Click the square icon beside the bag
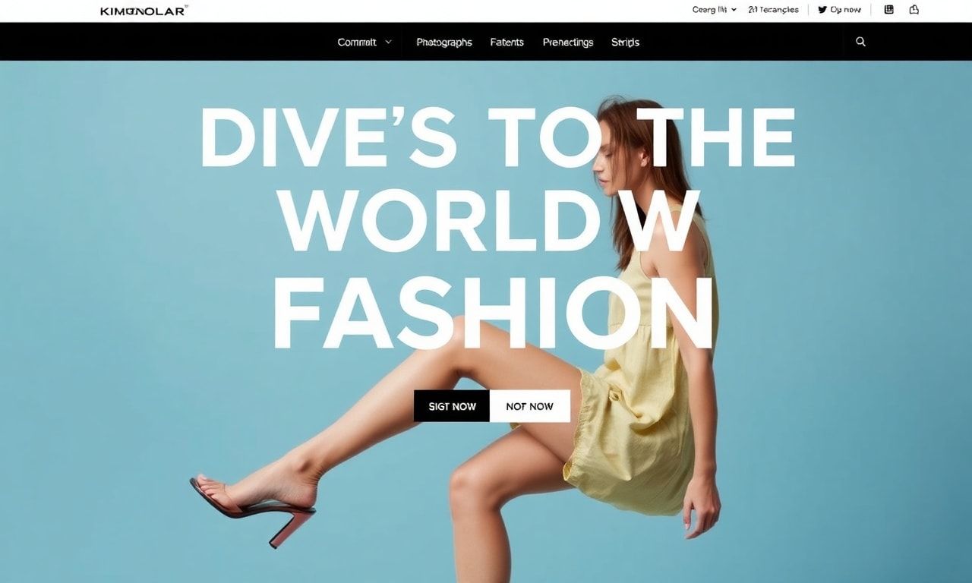972x583 pixels. pos(889,10)
